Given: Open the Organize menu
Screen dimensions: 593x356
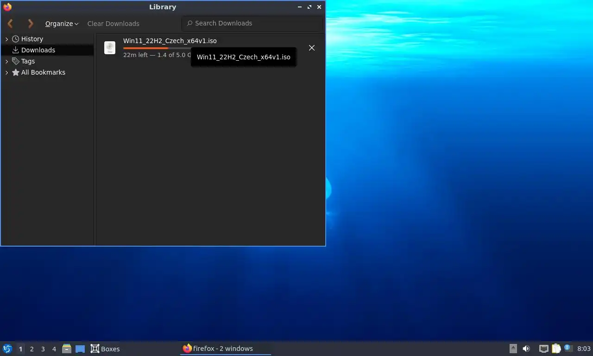Looking at the screenshot, I should pyautogui.click(x=62, y=24).
